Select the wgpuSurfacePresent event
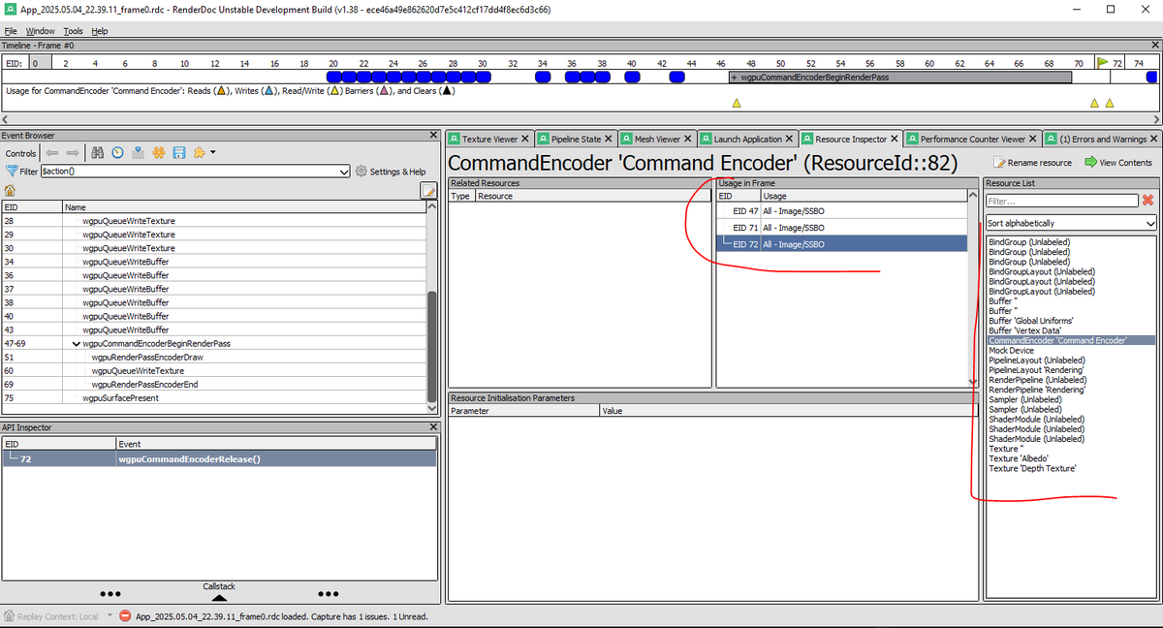The image size is (1163, 628). (x=120, y=398)
